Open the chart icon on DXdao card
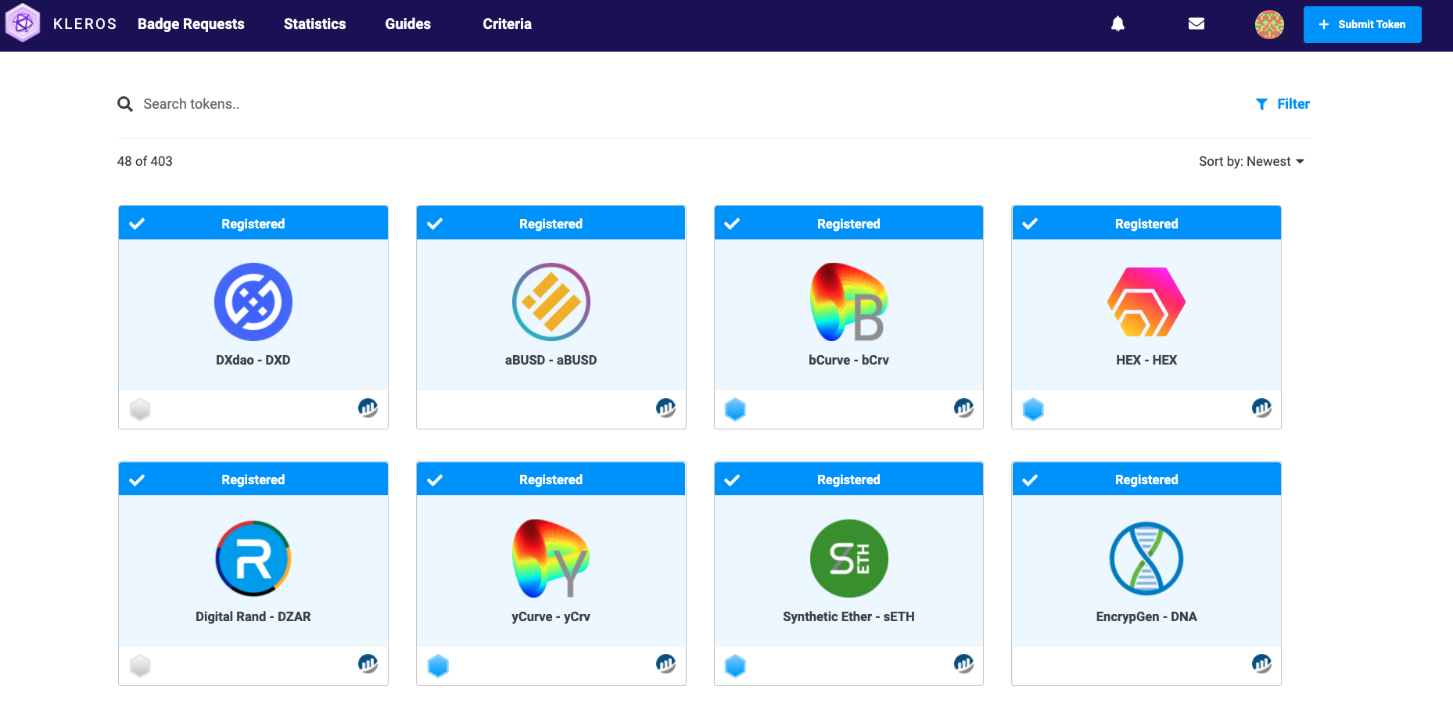Screen dimensions: 1453x704 [368, 408]
